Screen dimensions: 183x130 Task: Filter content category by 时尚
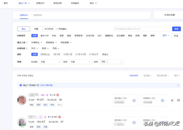[54, 36]
